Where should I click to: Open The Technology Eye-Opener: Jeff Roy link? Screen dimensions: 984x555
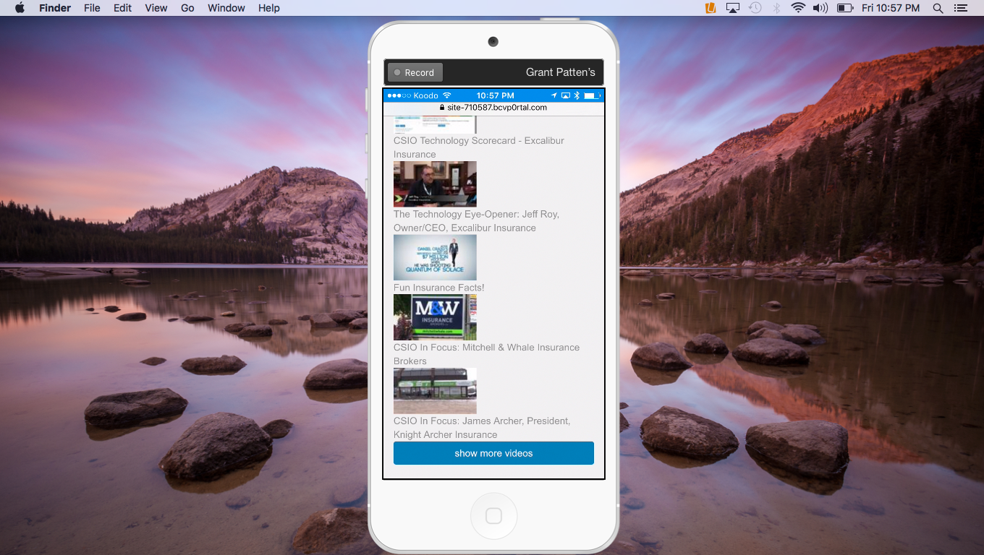pyautogui.click(x=476, y=221)
